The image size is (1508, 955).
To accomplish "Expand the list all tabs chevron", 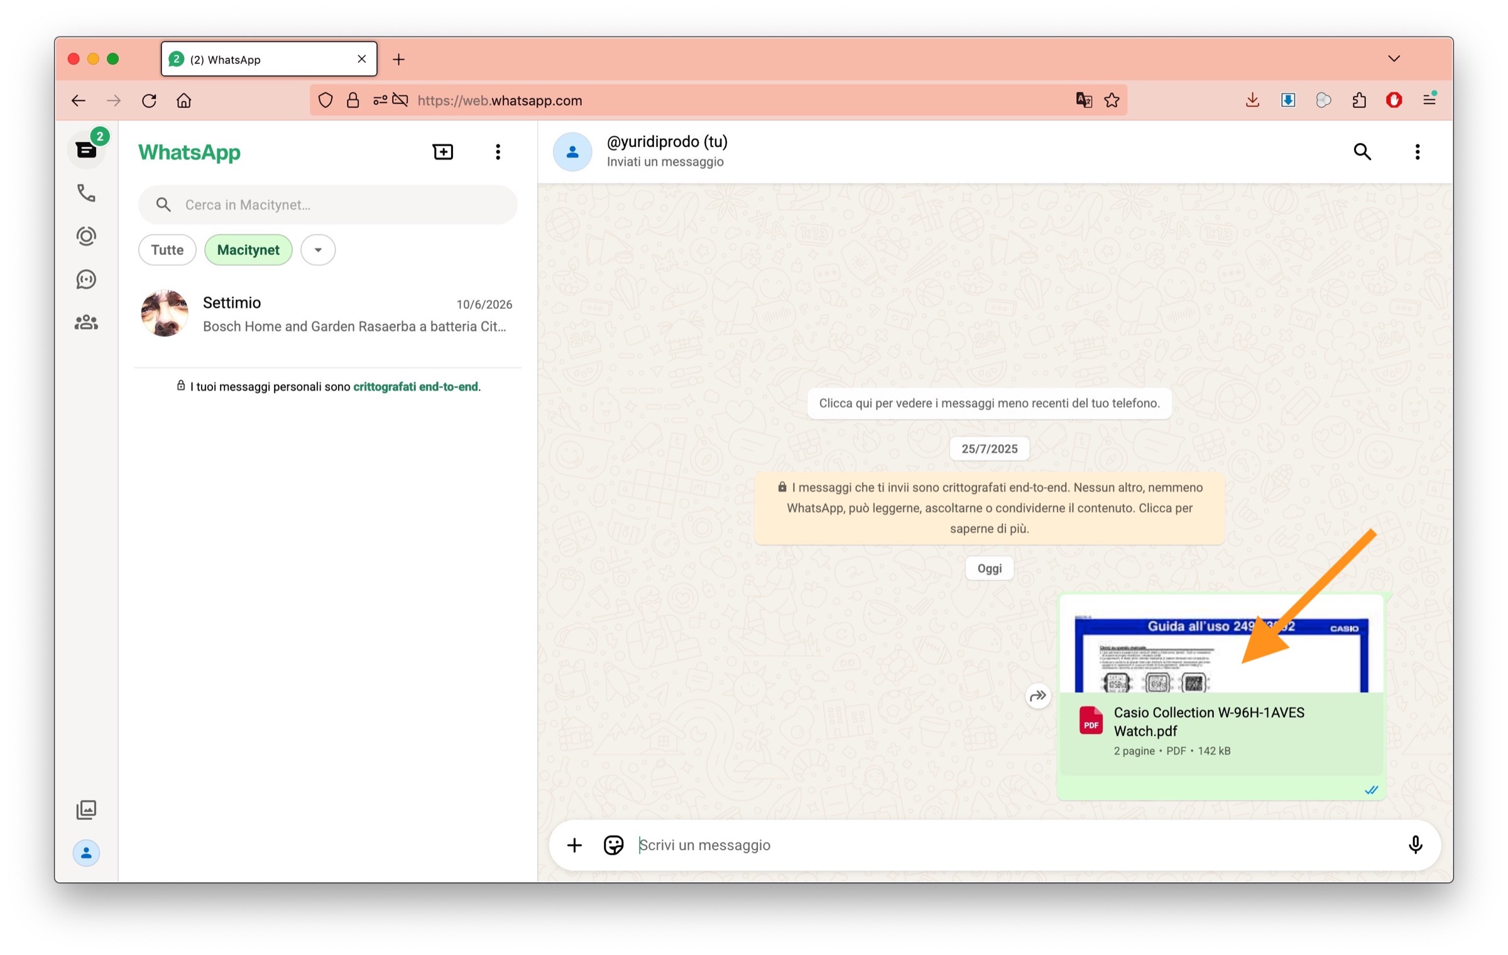I will (1394, 59).
